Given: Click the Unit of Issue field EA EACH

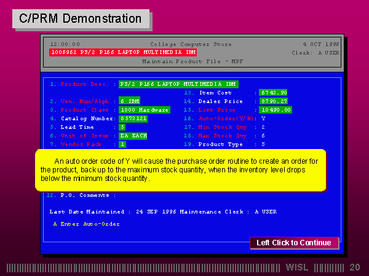Looking at the screenshot, I should [133, 136].
